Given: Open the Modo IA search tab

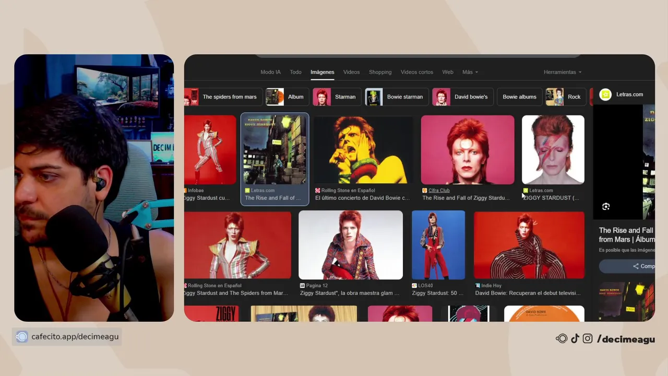Looking at the screenshot, I should coord(270,72).
